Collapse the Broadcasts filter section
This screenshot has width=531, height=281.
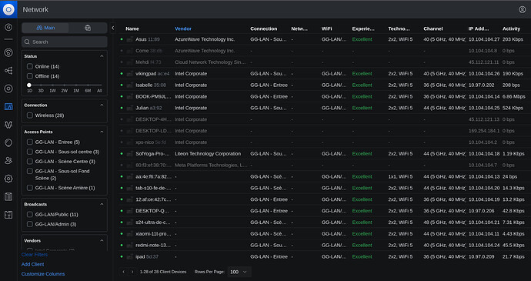pyautogui.click(x=102, y=204)
